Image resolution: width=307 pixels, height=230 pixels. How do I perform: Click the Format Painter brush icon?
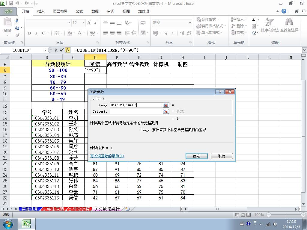[x=17, y=35]
